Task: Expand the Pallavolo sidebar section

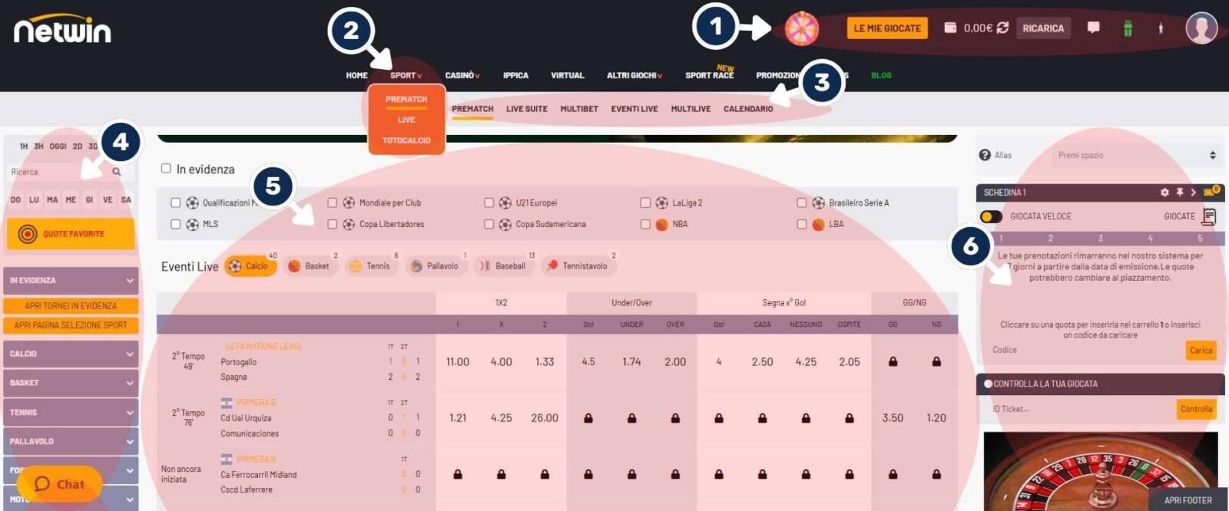Action: pos(71,441)
